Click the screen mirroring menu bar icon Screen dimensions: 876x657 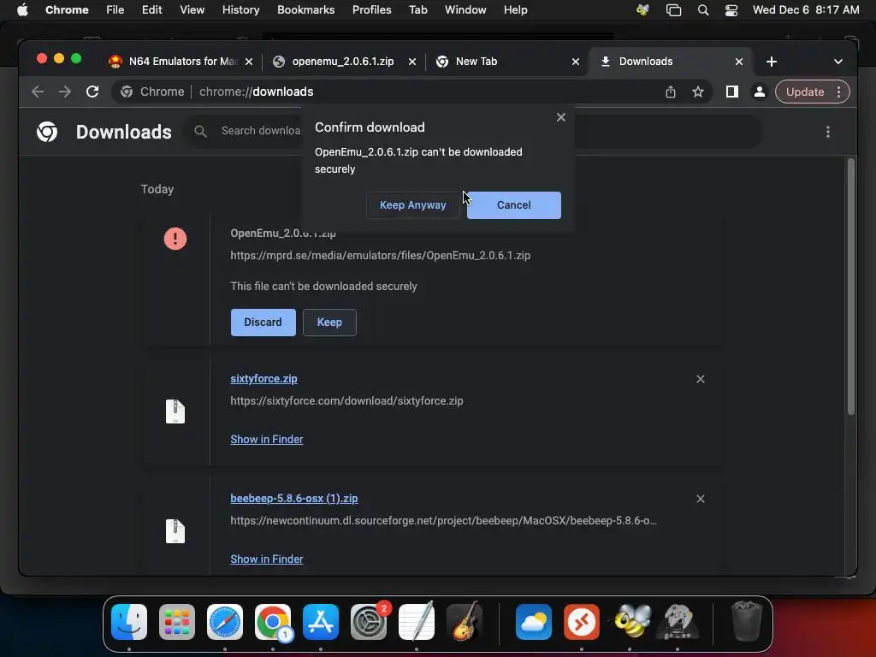click(x=674, y=10)
